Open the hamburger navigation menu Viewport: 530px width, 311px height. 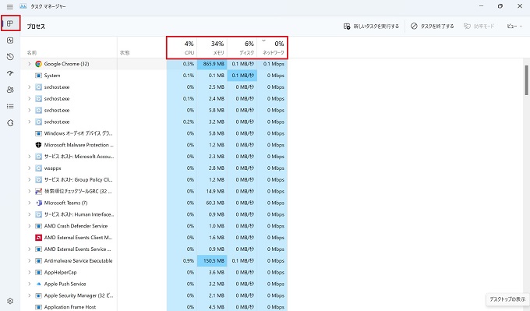pos(10,6)
